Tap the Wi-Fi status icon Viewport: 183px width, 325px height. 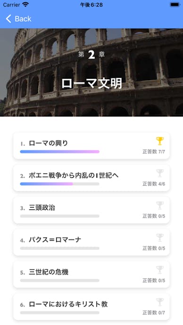point(25,5)
